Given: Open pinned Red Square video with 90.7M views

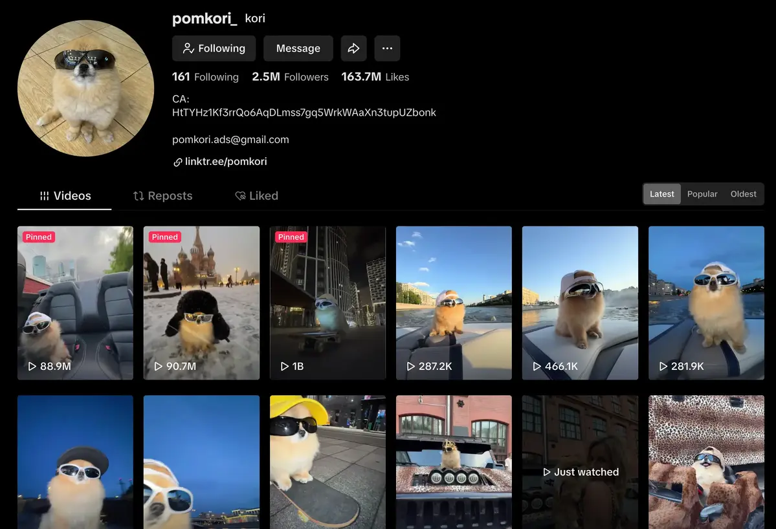Looking at the screenshot, I should tap(201, 303).
